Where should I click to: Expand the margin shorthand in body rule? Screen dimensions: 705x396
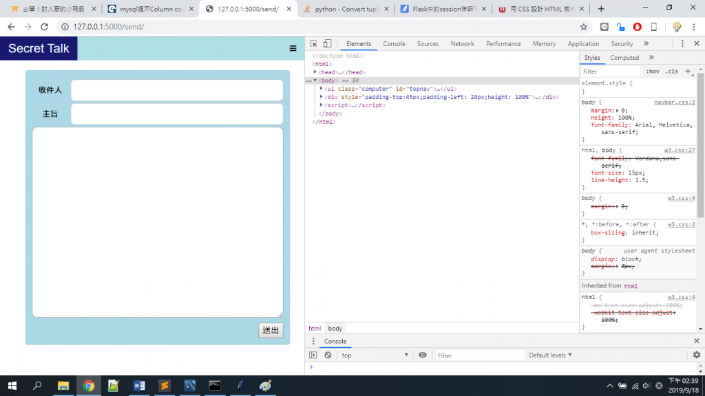618,111
